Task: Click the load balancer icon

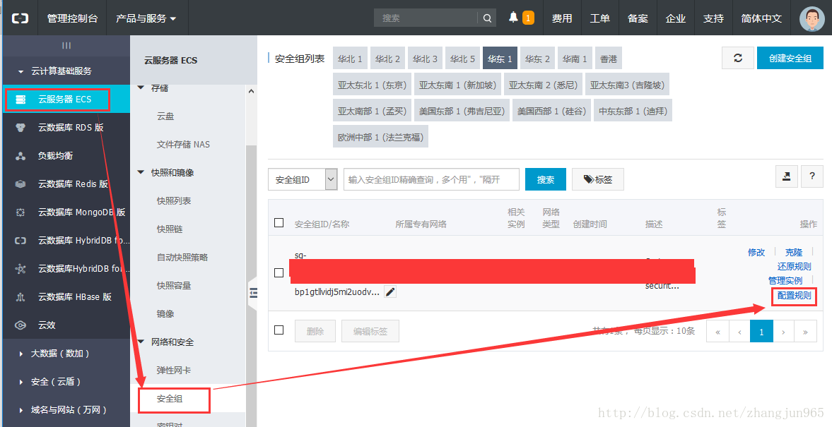Action: pos(20,156)
